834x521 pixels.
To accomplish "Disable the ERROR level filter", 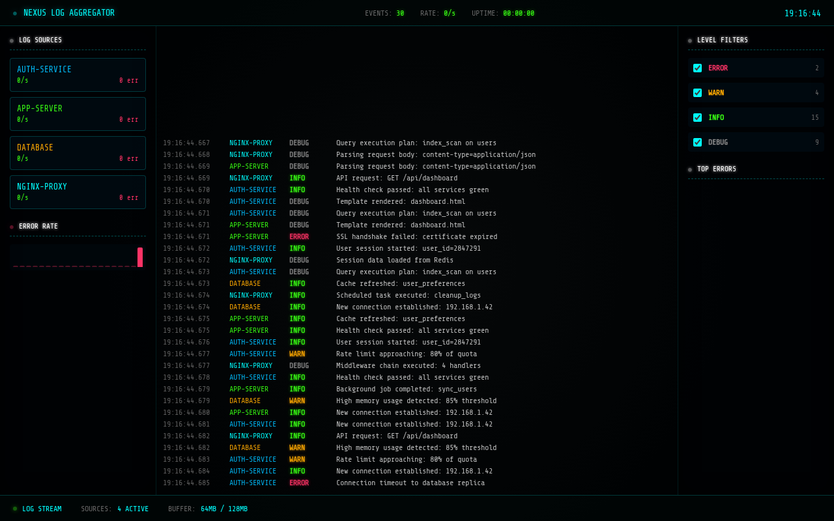I will pos(697,67).
